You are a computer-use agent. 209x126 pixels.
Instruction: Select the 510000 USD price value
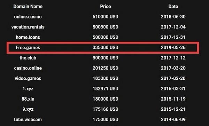106,17
